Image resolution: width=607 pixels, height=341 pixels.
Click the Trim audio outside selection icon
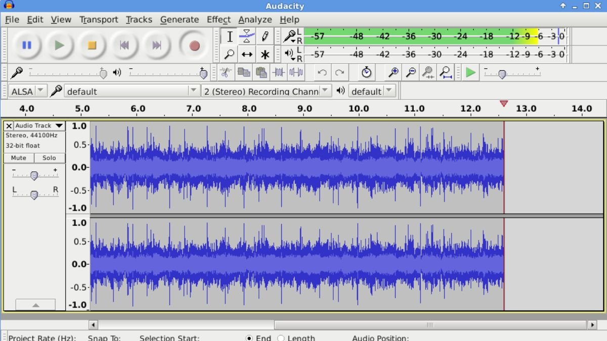(279, 72)
